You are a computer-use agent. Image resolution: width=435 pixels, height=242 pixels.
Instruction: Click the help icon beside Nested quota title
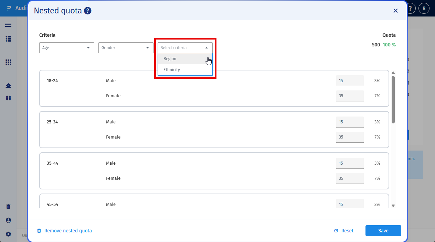tap(87, 11)
